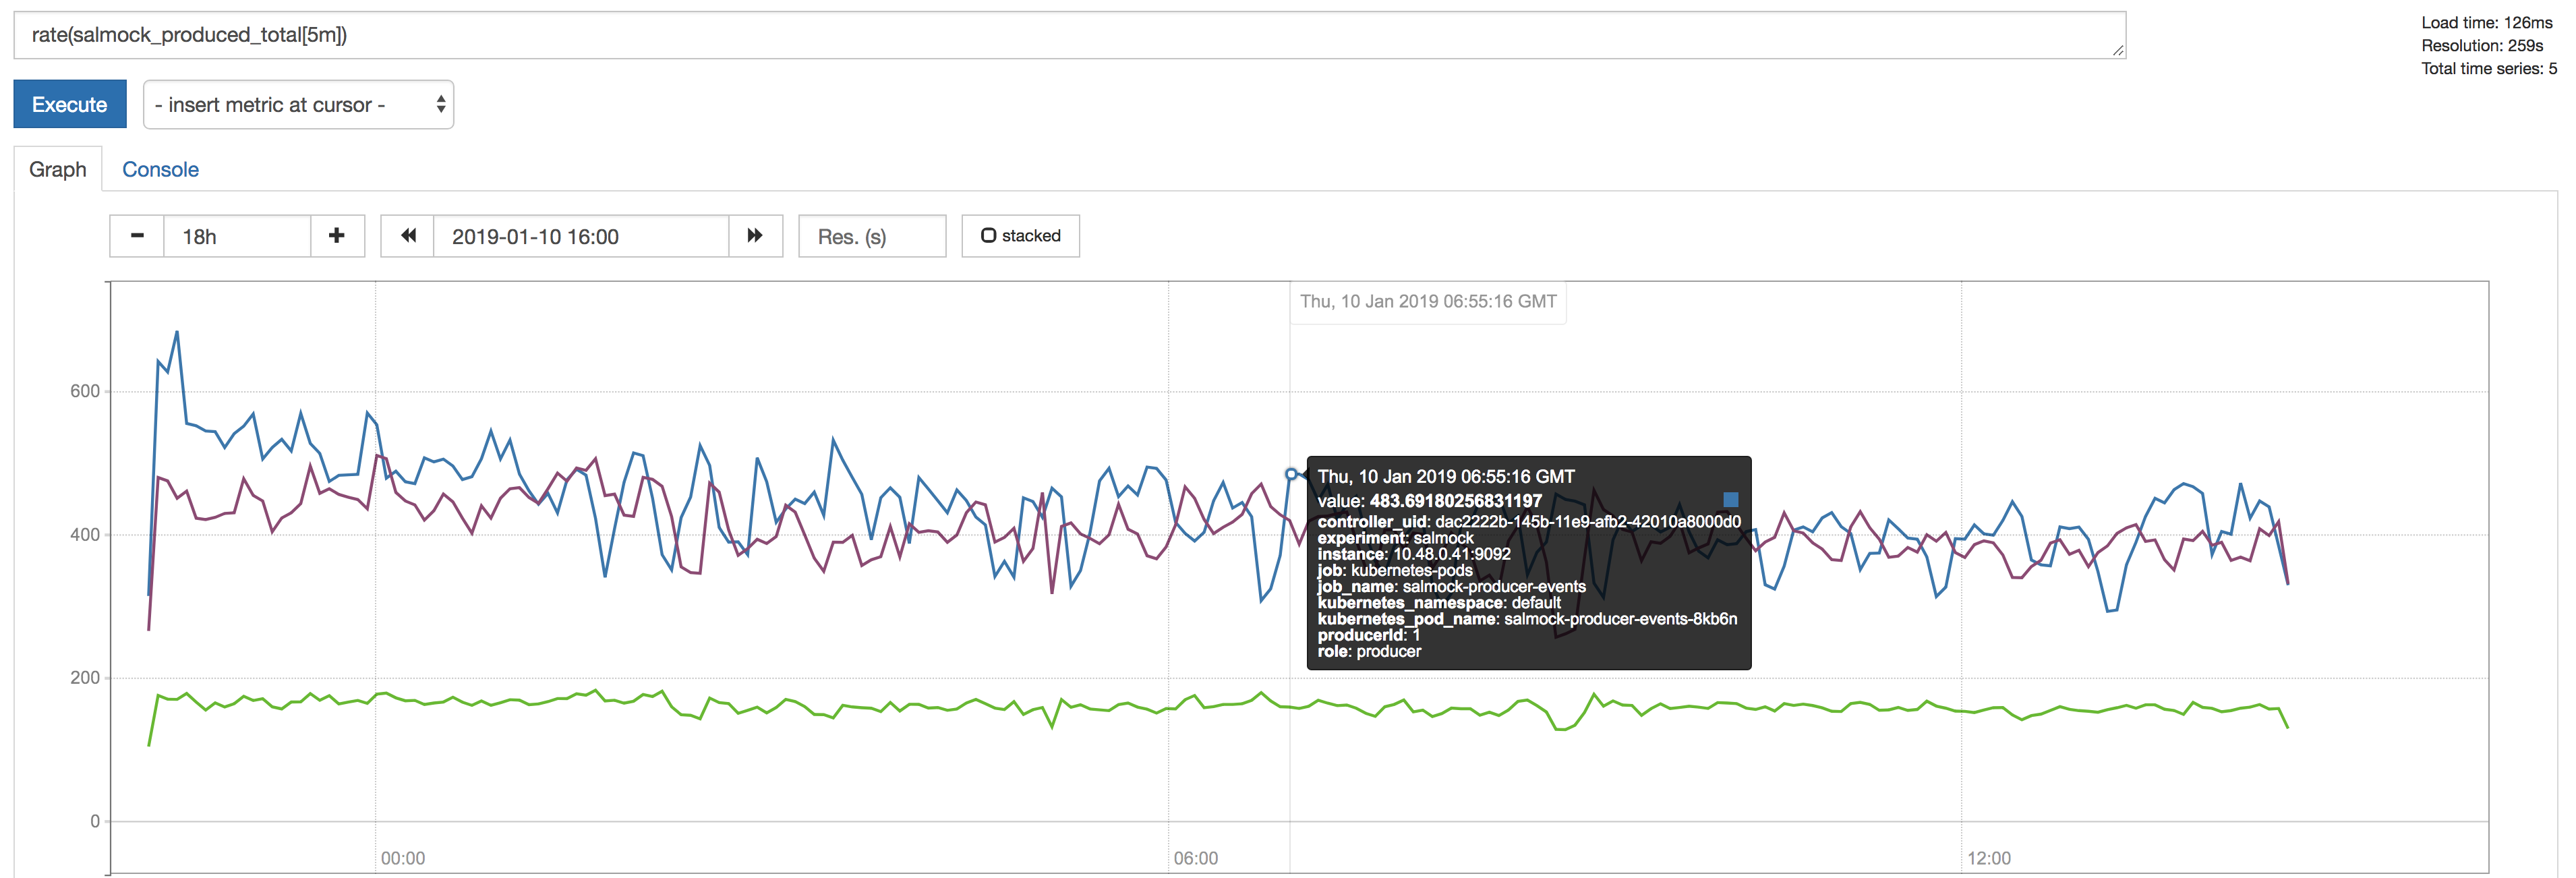This screenshot has width=2576, height=878.
Task: Rewind the end time with backward icon
Action: (407, 236)
